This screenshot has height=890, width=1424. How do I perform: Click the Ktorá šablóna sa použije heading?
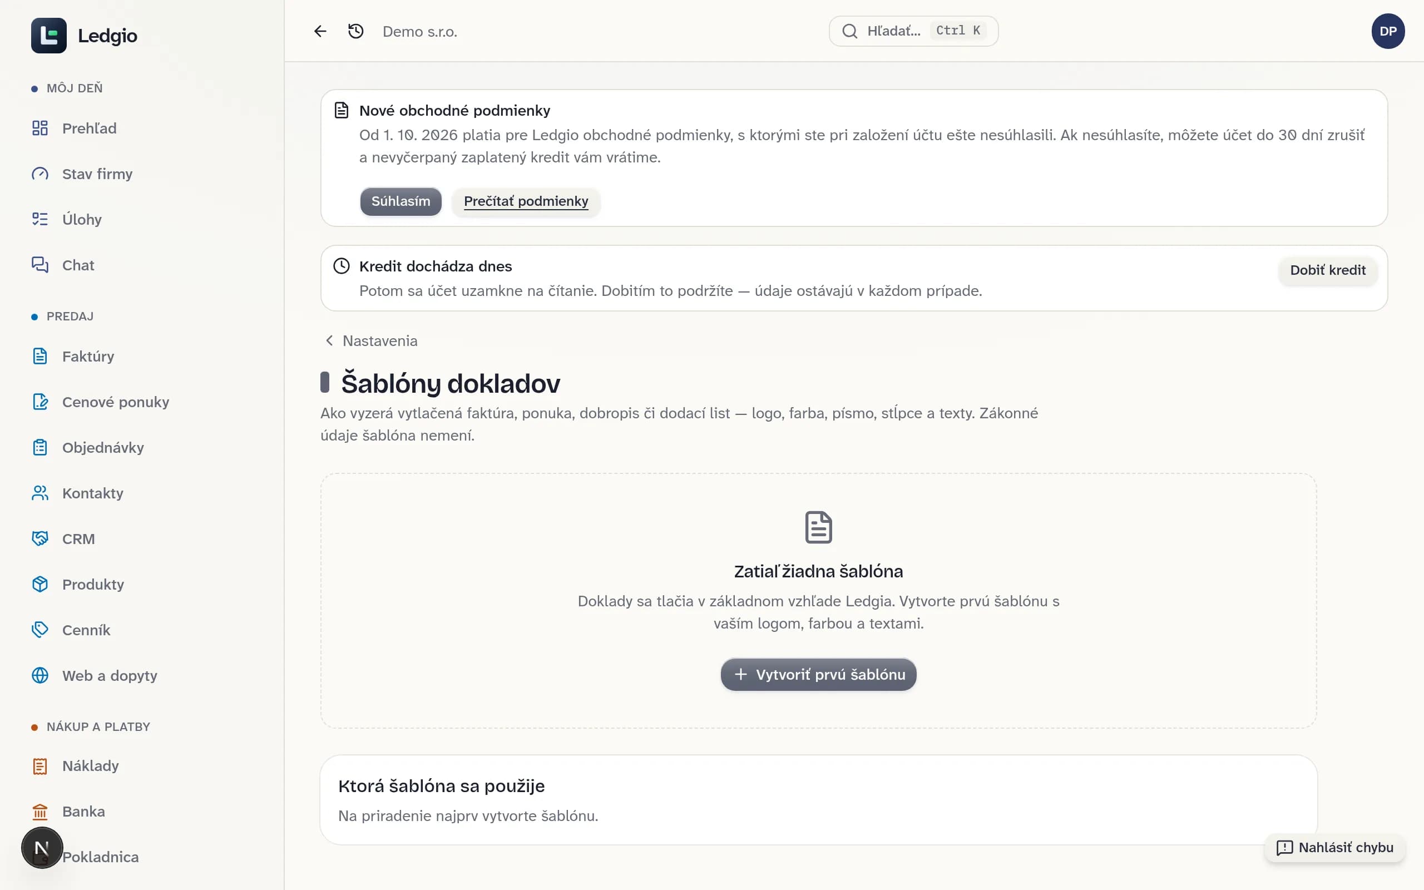[x=441, y=786]
